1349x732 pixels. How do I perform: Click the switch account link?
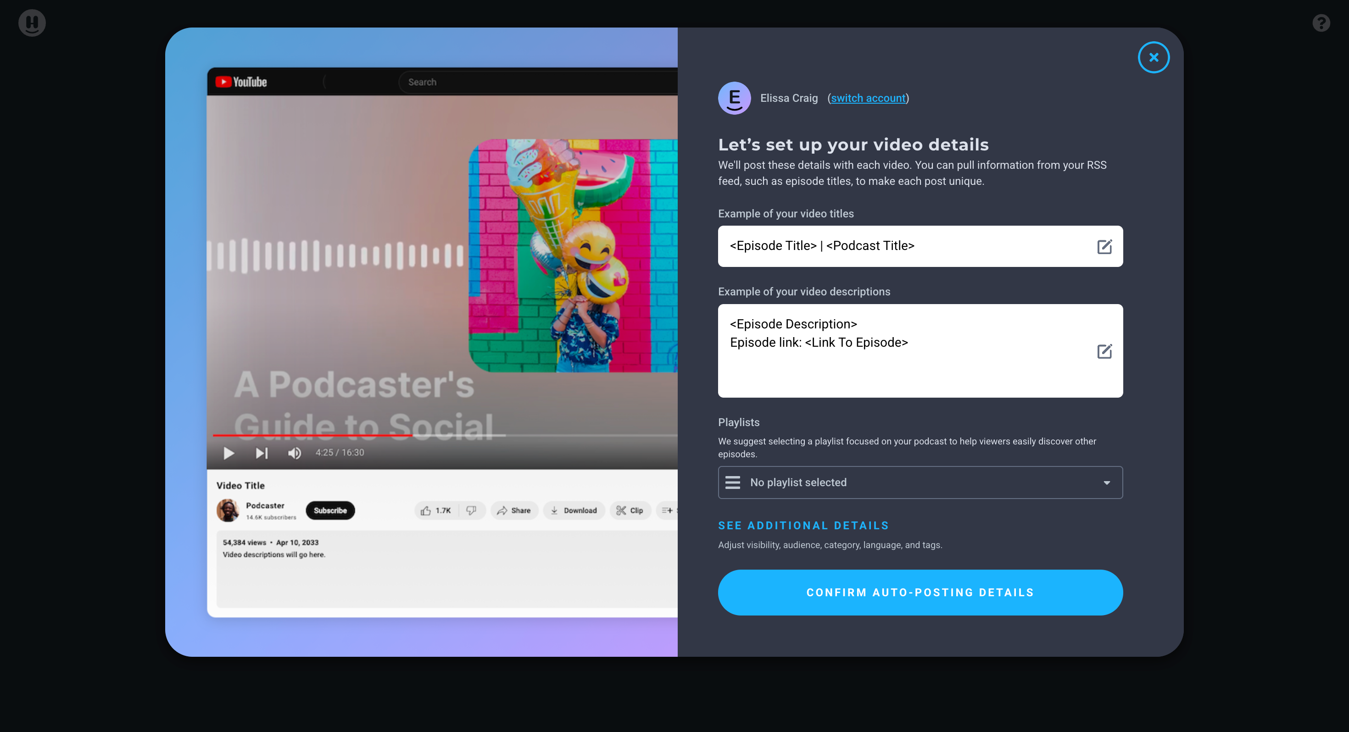coord(868,98)
